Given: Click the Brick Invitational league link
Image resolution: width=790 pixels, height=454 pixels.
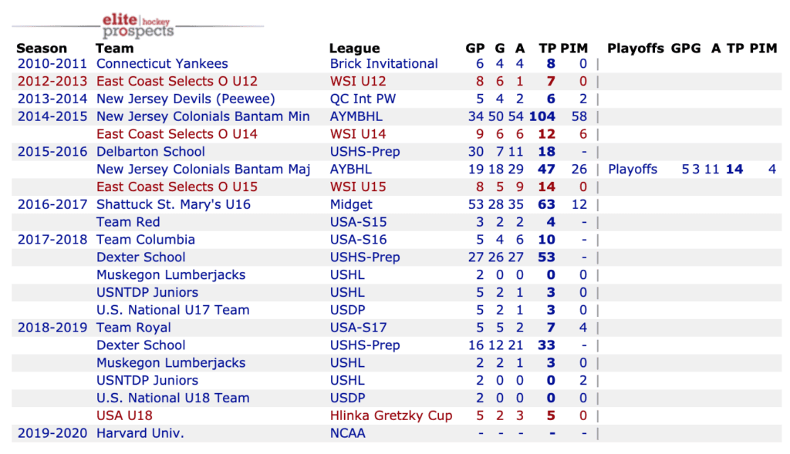Looking at the screenshot, I should coord(383,64).
